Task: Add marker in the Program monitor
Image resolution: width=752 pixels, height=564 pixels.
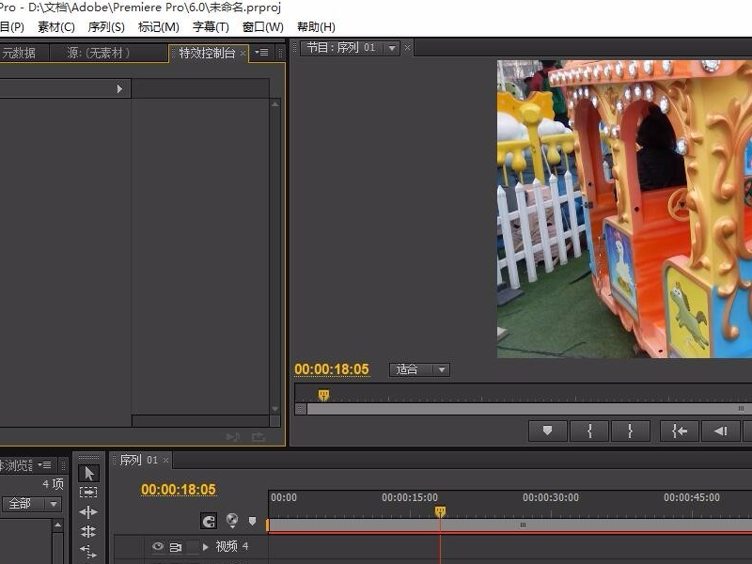Action: tap(548, 431)
